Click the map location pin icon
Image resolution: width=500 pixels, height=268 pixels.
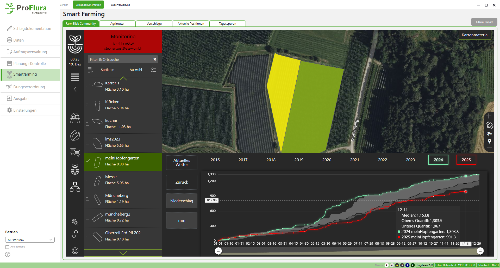[x=489, y=141]
